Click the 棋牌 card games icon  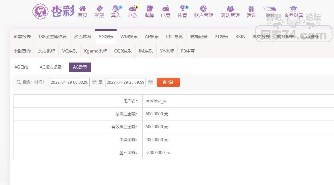tap(149, 9)
